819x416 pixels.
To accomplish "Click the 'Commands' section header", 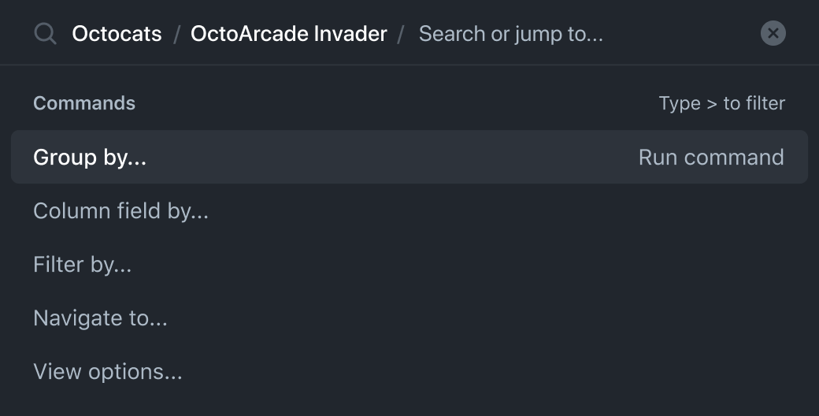I will click(x=84, y=103).
